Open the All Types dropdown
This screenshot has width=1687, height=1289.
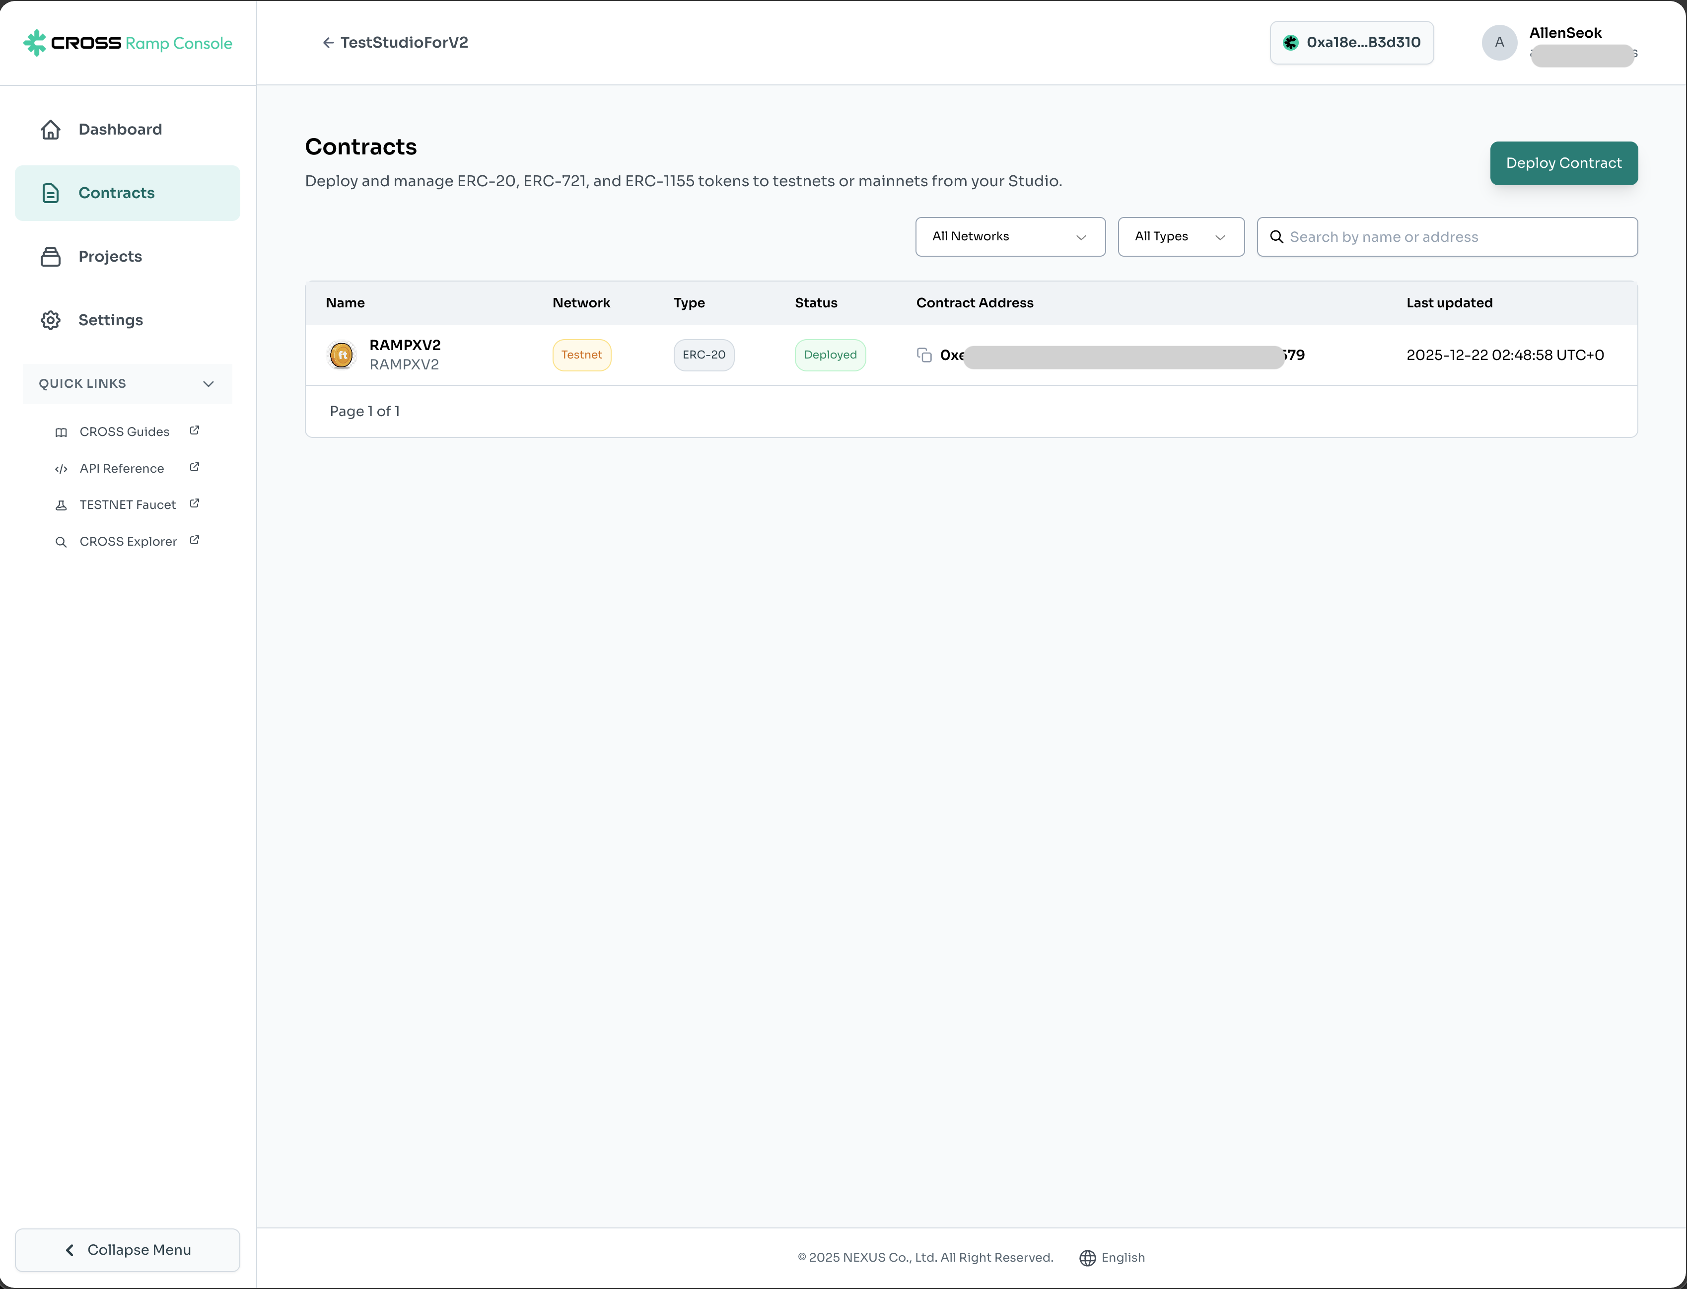pyautogui.click(x=1180, y=237)
